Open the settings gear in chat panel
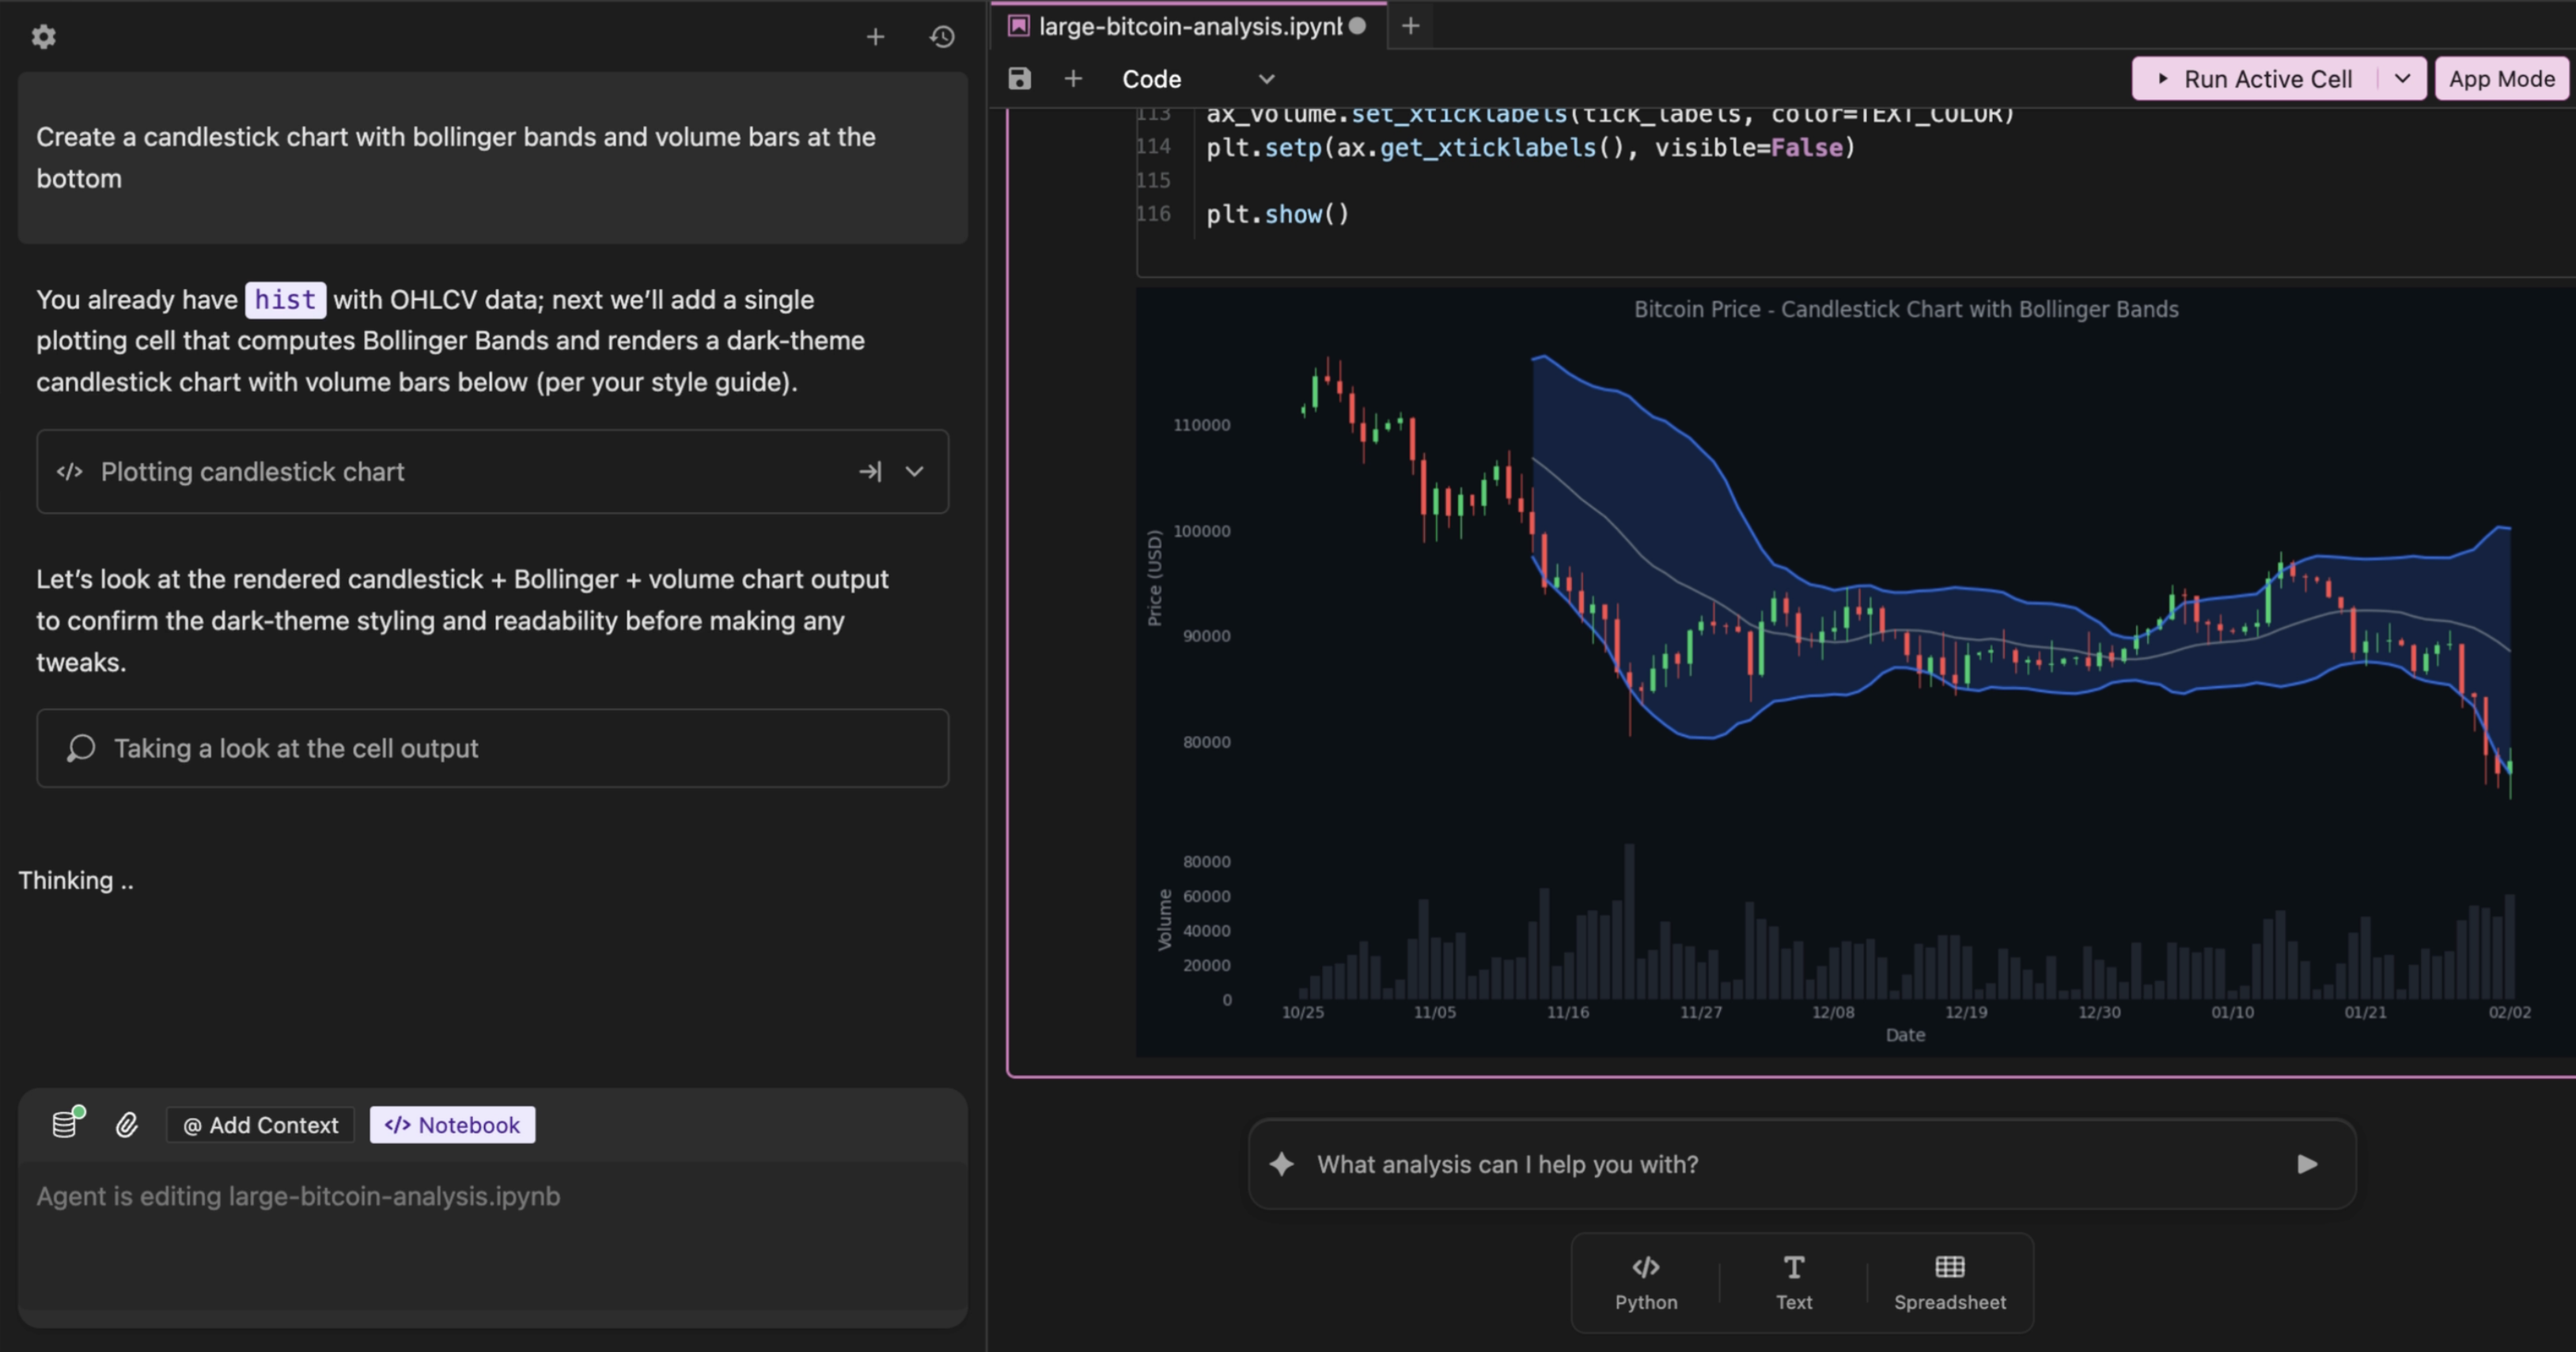This screenshot has width=2576, height=1352. (43, 37)
